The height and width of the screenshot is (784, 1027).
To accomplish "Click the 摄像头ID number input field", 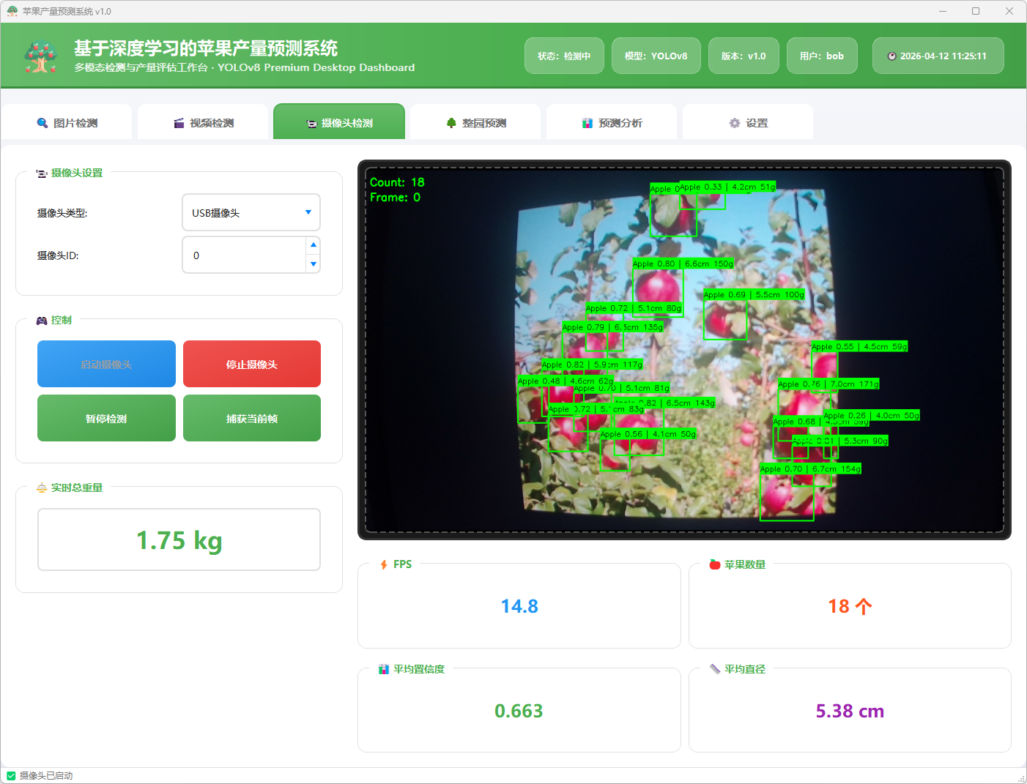I will 244,255.
